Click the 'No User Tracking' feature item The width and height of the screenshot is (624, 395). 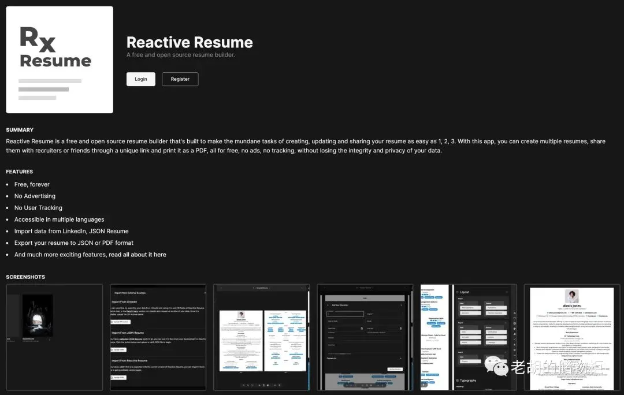click(38, 208)
